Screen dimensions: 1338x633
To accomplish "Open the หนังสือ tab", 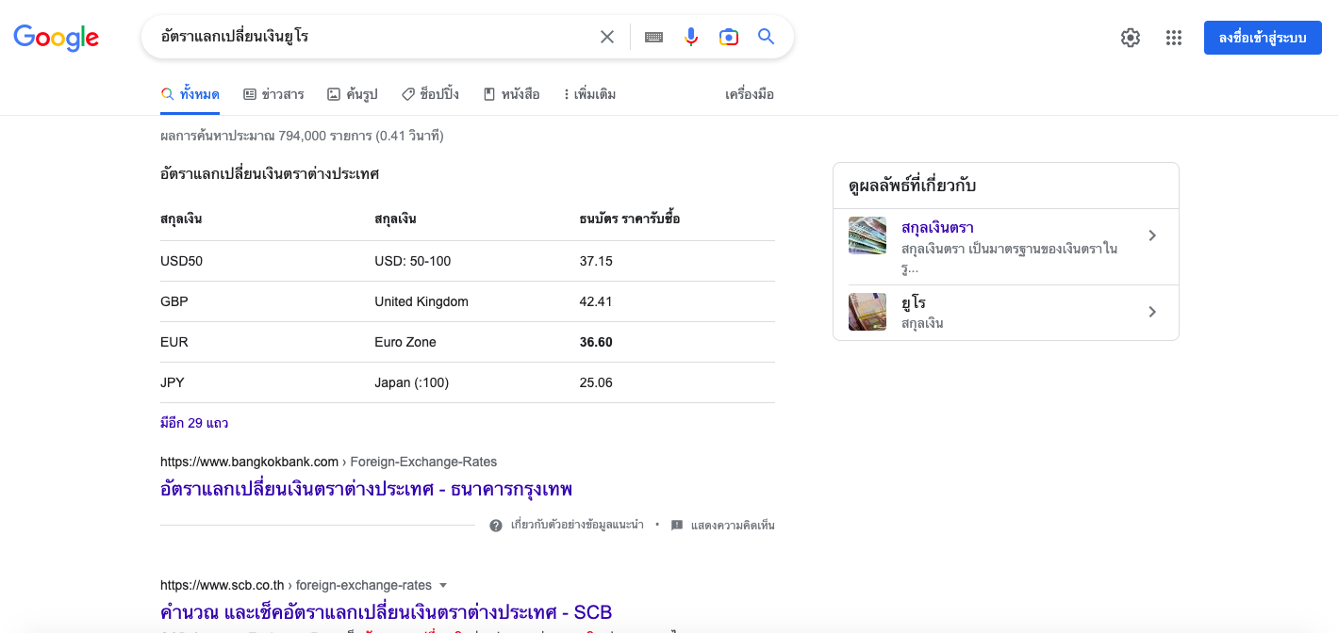I will (x=511, y=94).
